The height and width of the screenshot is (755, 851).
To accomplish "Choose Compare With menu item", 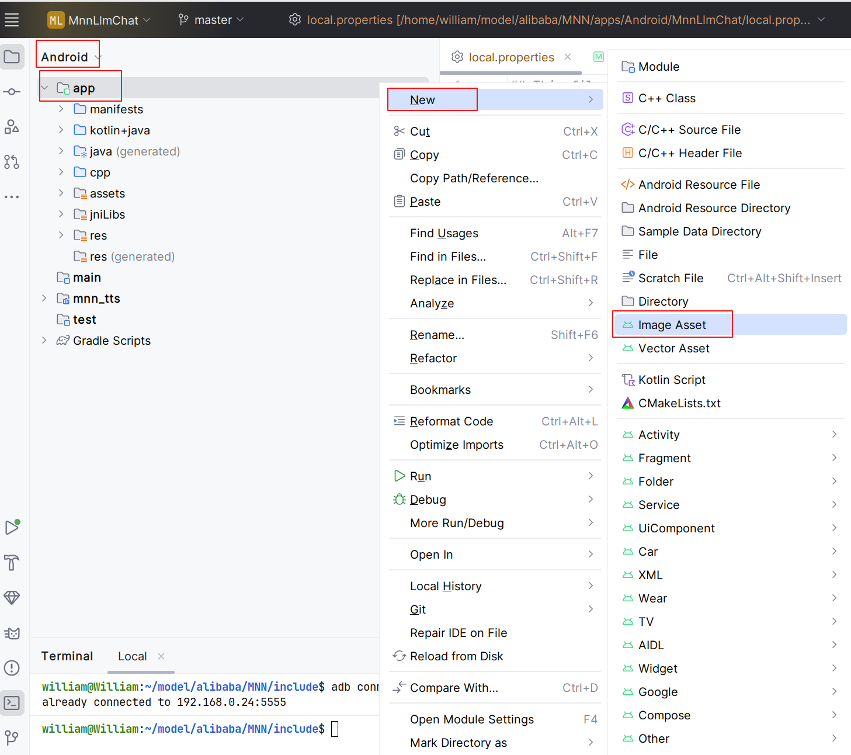I will point(495,687).
